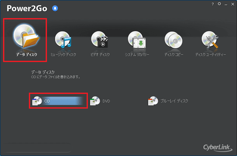Viewport: 237px width, 156px height.
Task: Minimize the Power2Go window
Action: click(x=226, y=5)
